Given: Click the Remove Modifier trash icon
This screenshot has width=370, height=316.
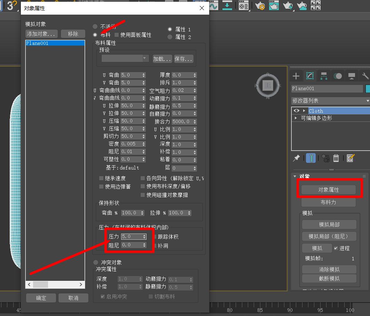Looking at the screenshot, I should [336, 158].
